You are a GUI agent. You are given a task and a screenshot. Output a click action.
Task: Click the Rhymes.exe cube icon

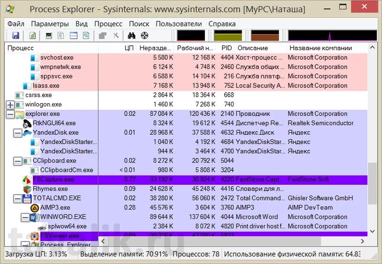(x=27, y=189)
